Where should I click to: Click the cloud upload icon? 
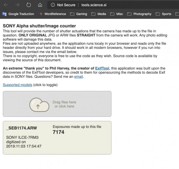[39, 104]
